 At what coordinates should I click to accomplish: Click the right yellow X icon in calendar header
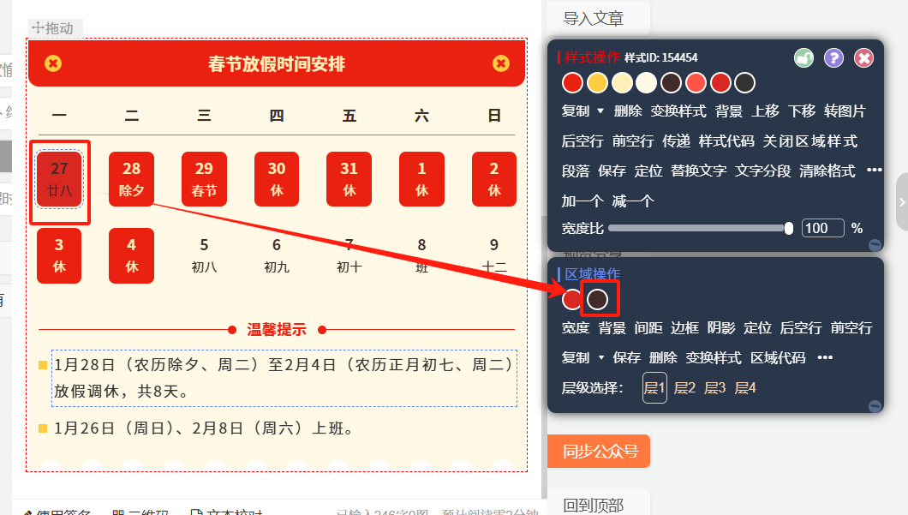click(501, 63)
